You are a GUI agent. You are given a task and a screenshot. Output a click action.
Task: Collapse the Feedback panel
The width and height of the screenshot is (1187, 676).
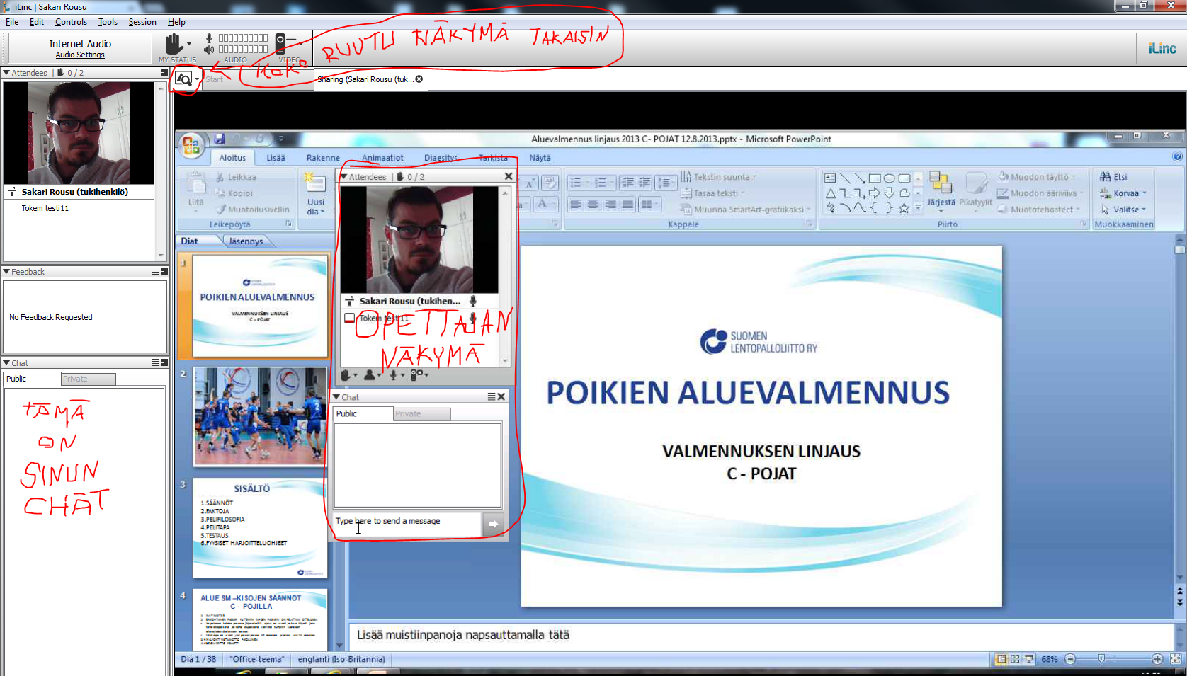[x=6, y=272]
